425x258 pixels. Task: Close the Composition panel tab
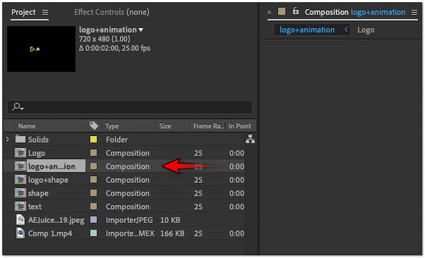[x=269, y=12]
